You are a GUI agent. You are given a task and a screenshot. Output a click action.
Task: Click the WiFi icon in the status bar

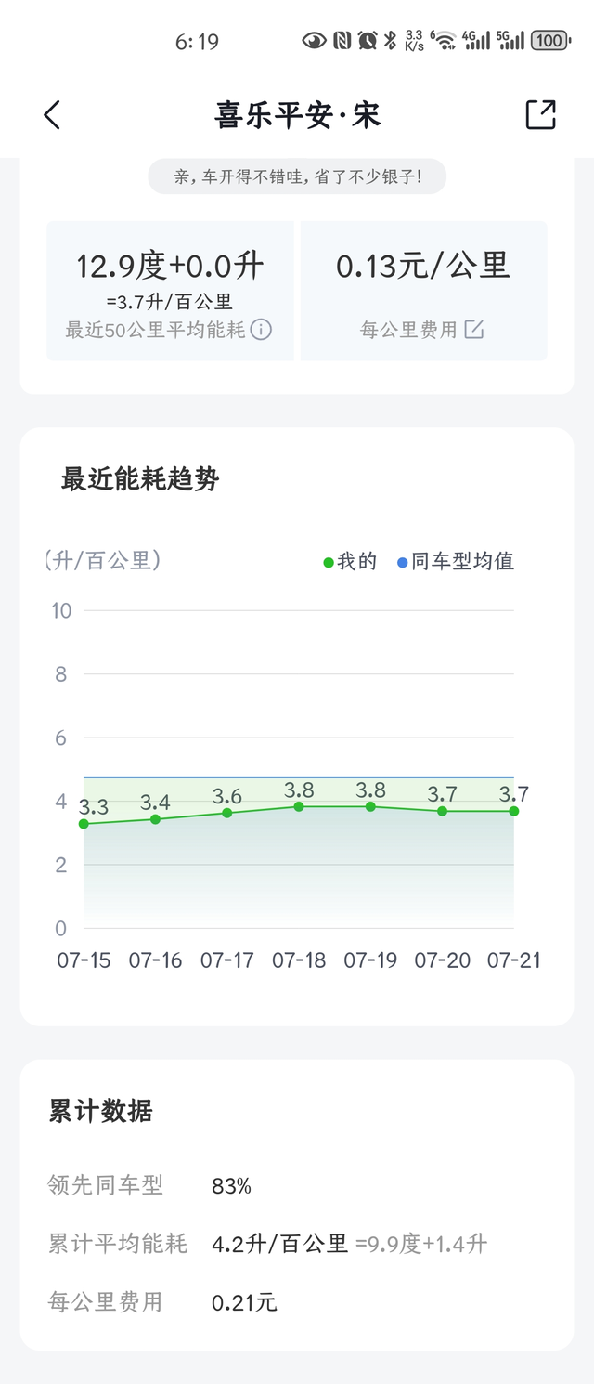tap(443, 40)
